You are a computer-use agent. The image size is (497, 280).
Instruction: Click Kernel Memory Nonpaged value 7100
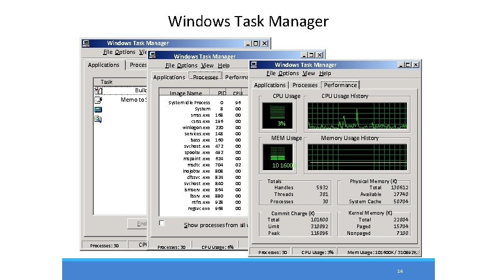pos(402,233)
